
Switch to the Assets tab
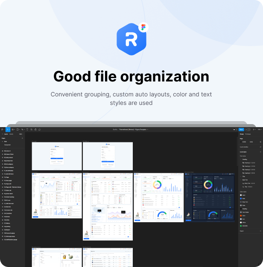[x=12, y=134]
